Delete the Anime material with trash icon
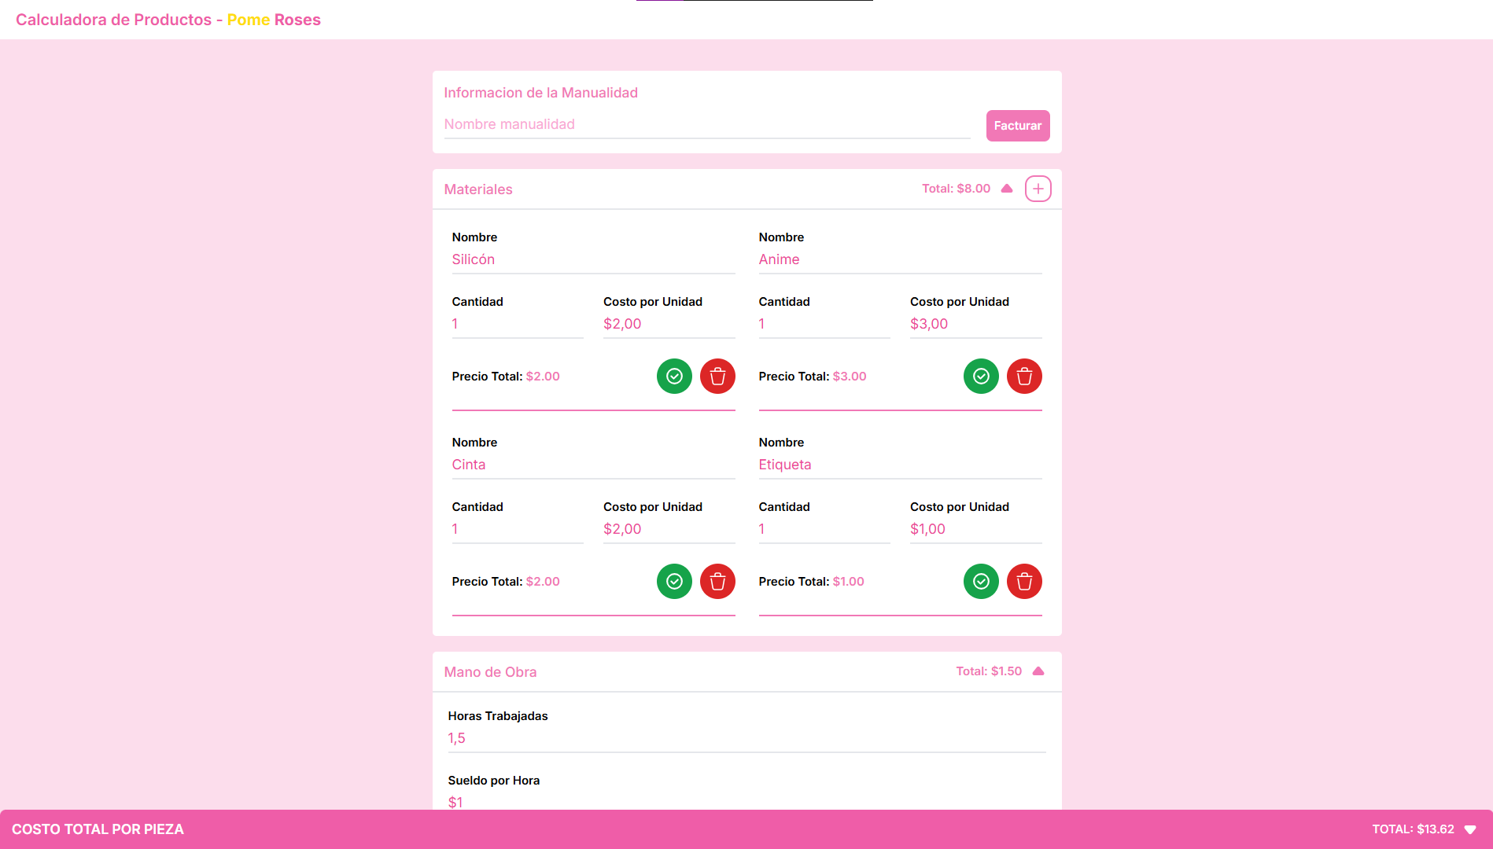1493x849 pixels. pyautogui.click(x=1024, y=377)
